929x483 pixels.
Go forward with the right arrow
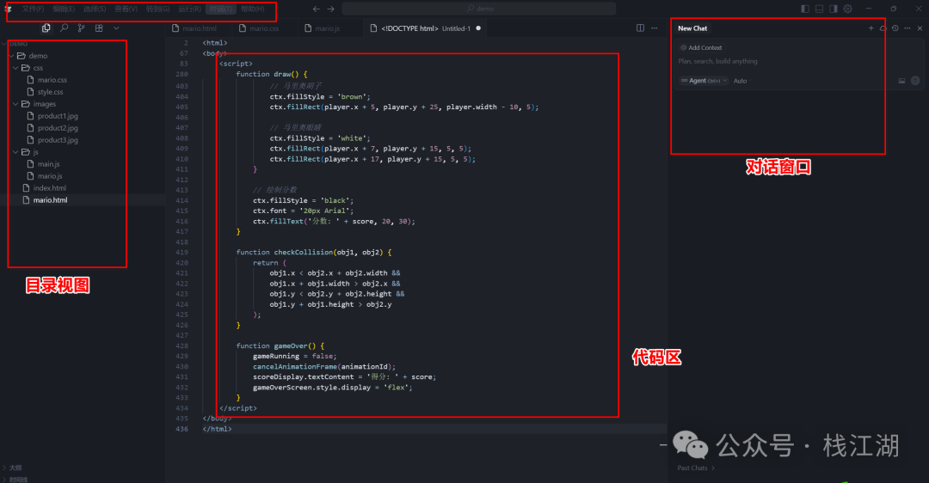[330, 9]
